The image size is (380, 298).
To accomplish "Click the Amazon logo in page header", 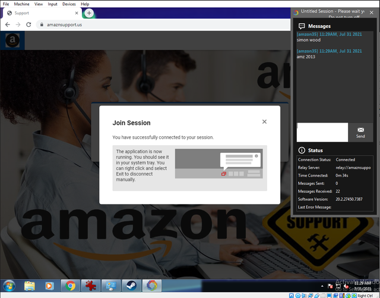I will [x=12, y=40].
